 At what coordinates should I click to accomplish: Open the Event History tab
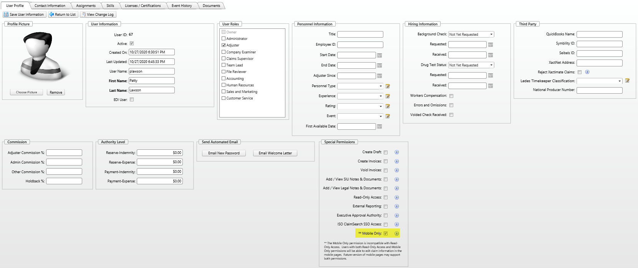(182, 6)
